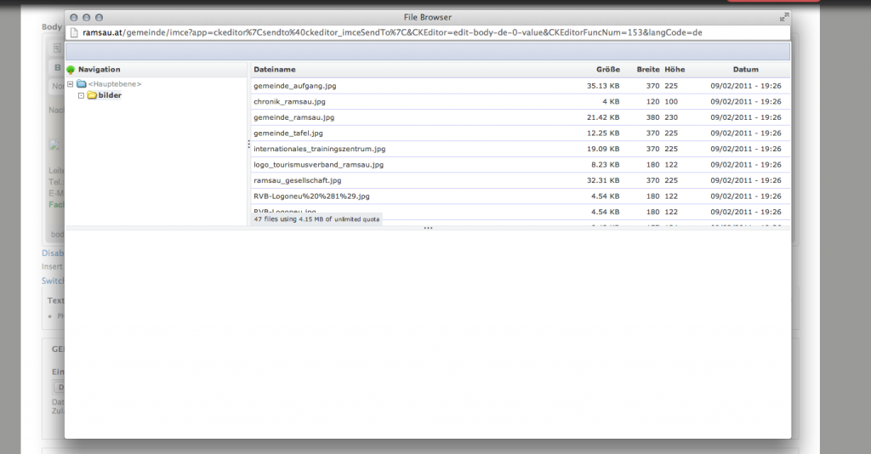871x454 pixels.
Task: Select the bilder folder in navigation
Action: pos(110,95)
